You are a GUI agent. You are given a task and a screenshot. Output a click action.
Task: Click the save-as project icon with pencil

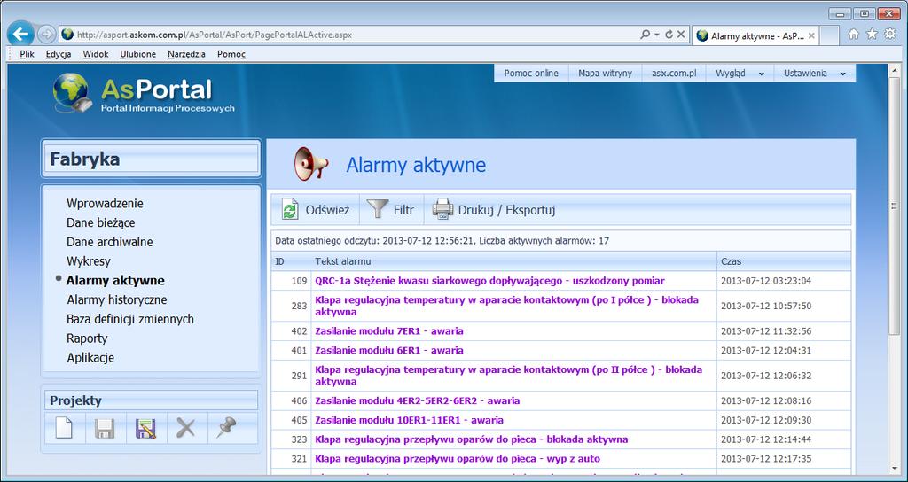tap(146, 429)
